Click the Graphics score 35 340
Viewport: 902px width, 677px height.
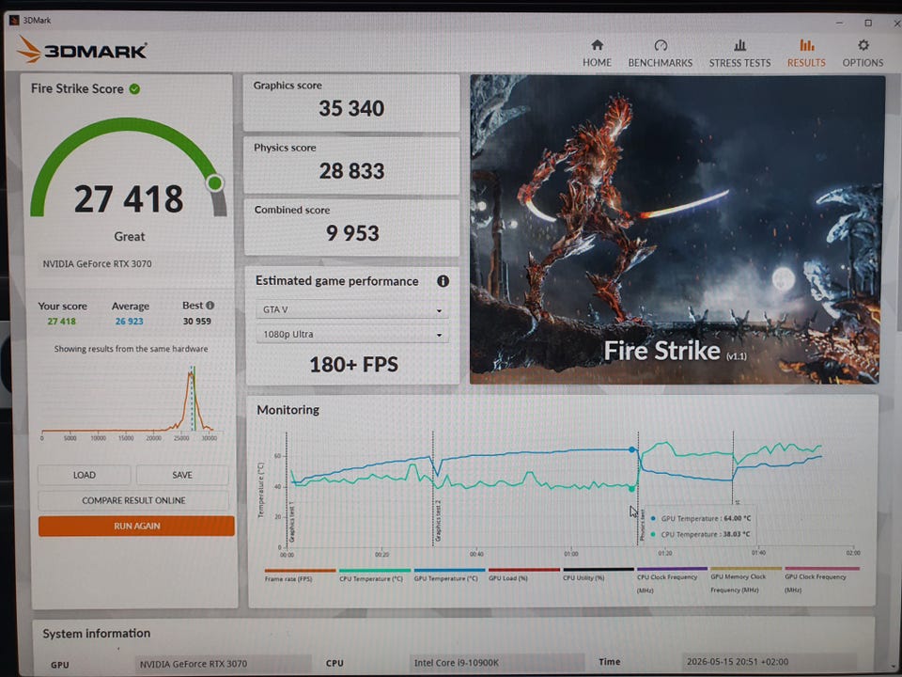tap(351, 108)
